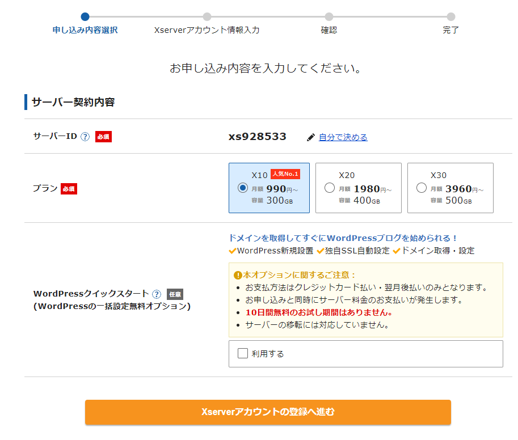Click the gray 任意 badge
The height and width of the screenshot is (440, 518).
coord(175,294)
